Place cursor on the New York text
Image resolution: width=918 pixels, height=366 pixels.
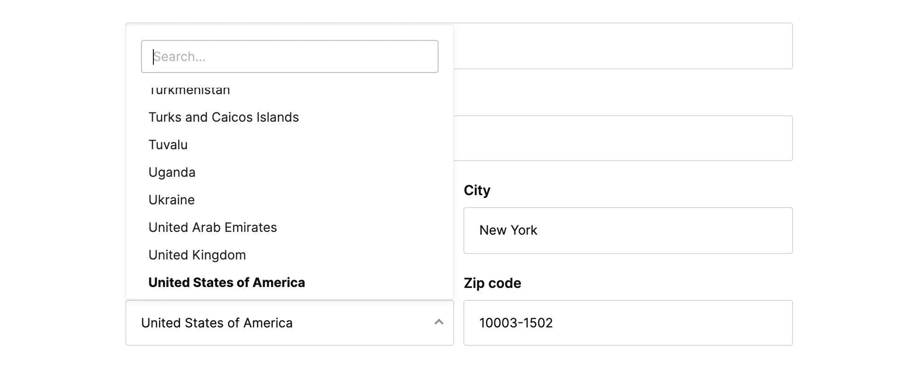coord(508,231)
